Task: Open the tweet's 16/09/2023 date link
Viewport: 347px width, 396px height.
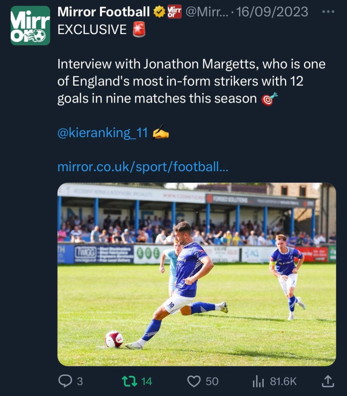Action: [272, 12]
